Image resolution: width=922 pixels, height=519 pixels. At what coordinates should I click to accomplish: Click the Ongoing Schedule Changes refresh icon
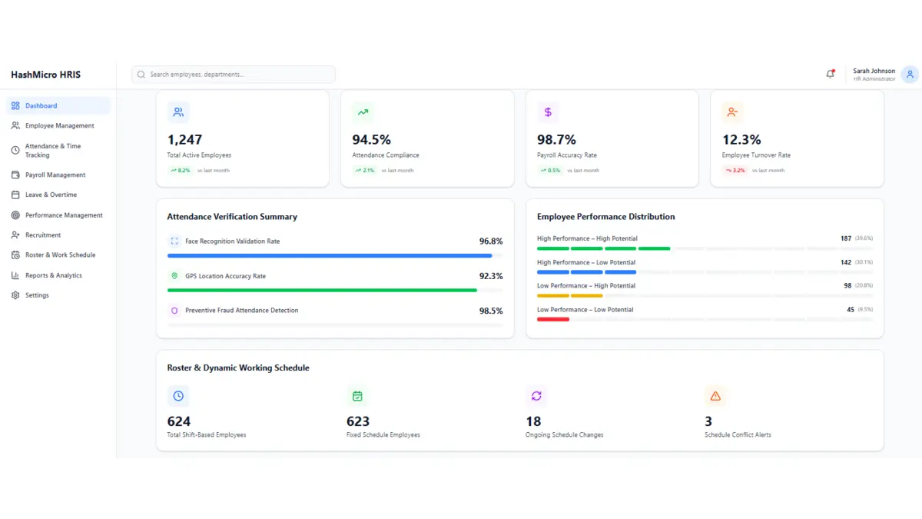[536, 396]
